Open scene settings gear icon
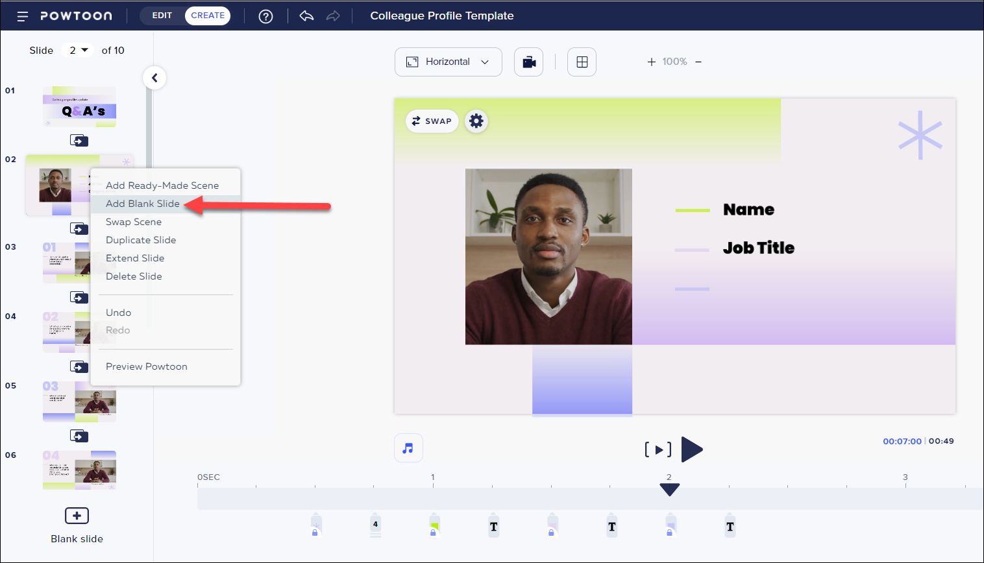This screenshot has width=984, height=563. point(476,121)
